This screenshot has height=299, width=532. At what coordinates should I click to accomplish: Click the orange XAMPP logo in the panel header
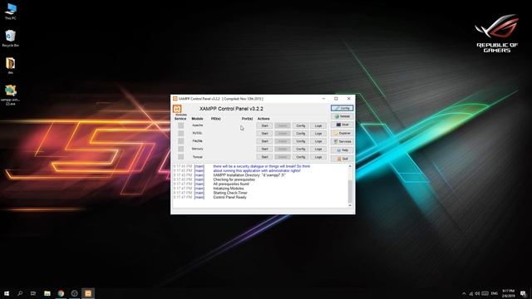coord(177,109)
